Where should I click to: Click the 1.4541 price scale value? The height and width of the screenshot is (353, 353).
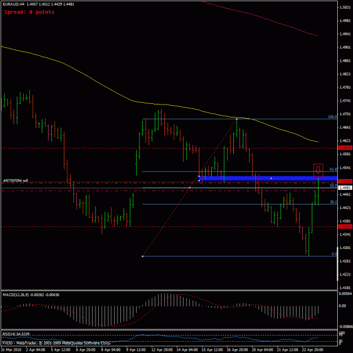[x=345, y=168]
